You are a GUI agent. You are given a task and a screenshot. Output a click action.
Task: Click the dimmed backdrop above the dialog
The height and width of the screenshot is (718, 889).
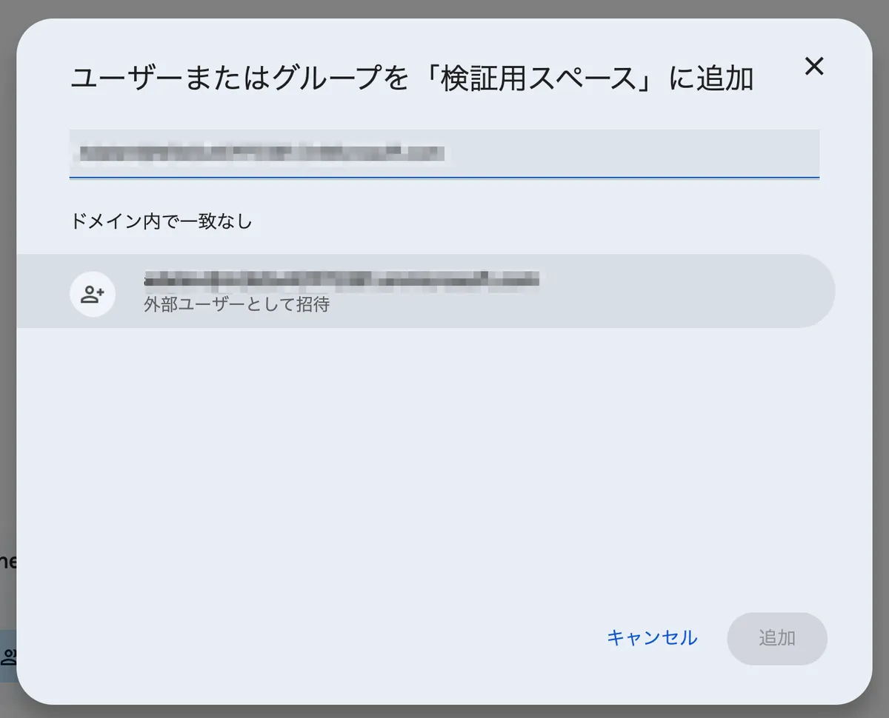(444, 7)
